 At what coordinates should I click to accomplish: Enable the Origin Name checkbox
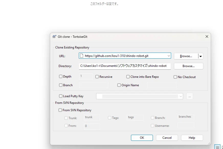(x=119, y=85)
